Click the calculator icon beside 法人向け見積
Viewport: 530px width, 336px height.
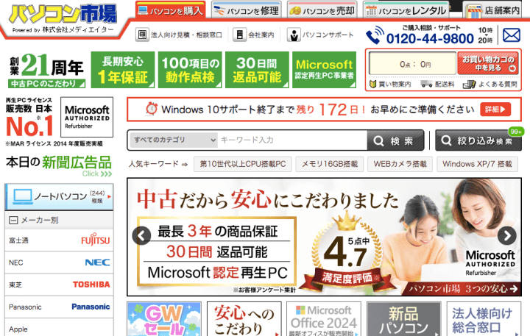pos(142,35)
